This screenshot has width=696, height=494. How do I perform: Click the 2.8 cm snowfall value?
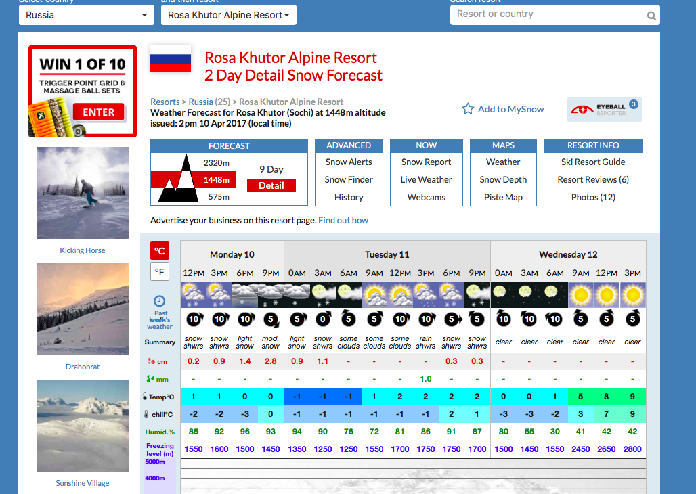pyautogui.click(x=271, y=361)
